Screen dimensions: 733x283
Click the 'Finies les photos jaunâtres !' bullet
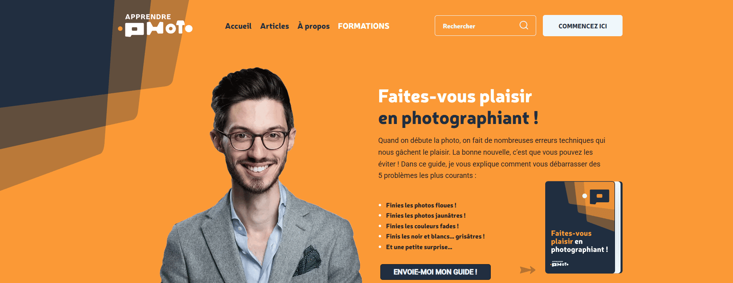pos(426,216)
